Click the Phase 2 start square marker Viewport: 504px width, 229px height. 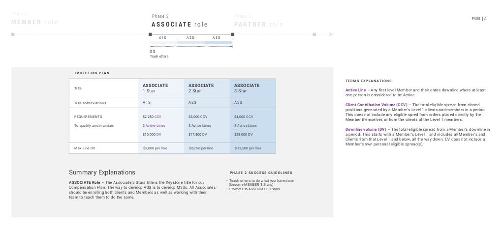pyautogui.click(x=151, y=34)
